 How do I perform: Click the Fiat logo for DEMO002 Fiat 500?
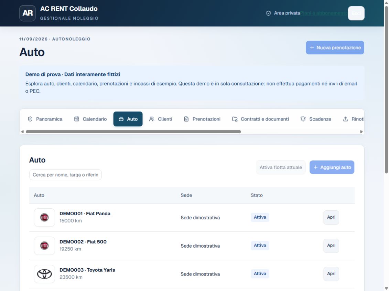(x=44, y=246)
